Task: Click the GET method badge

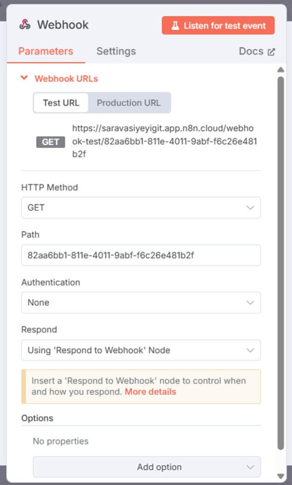Action: (51, 142)
